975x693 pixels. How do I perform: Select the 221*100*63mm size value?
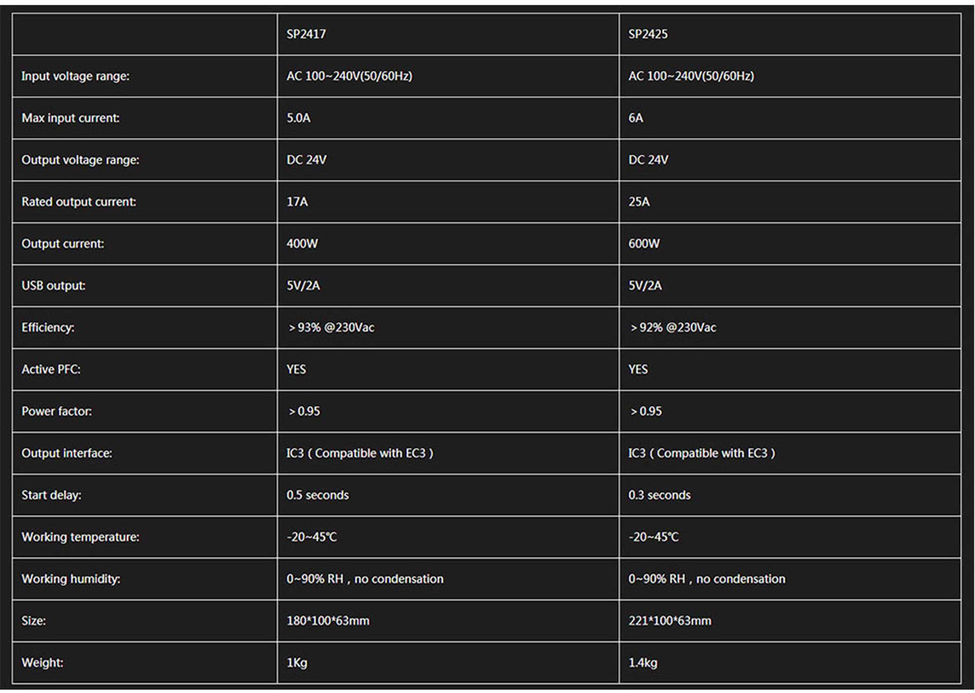pyautogui.click(x=670, y=620)
